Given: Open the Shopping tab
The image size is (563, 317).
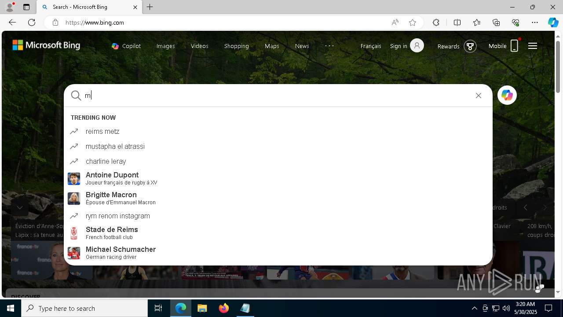Looking at the screenshot, I should click(x=237, y=46).
